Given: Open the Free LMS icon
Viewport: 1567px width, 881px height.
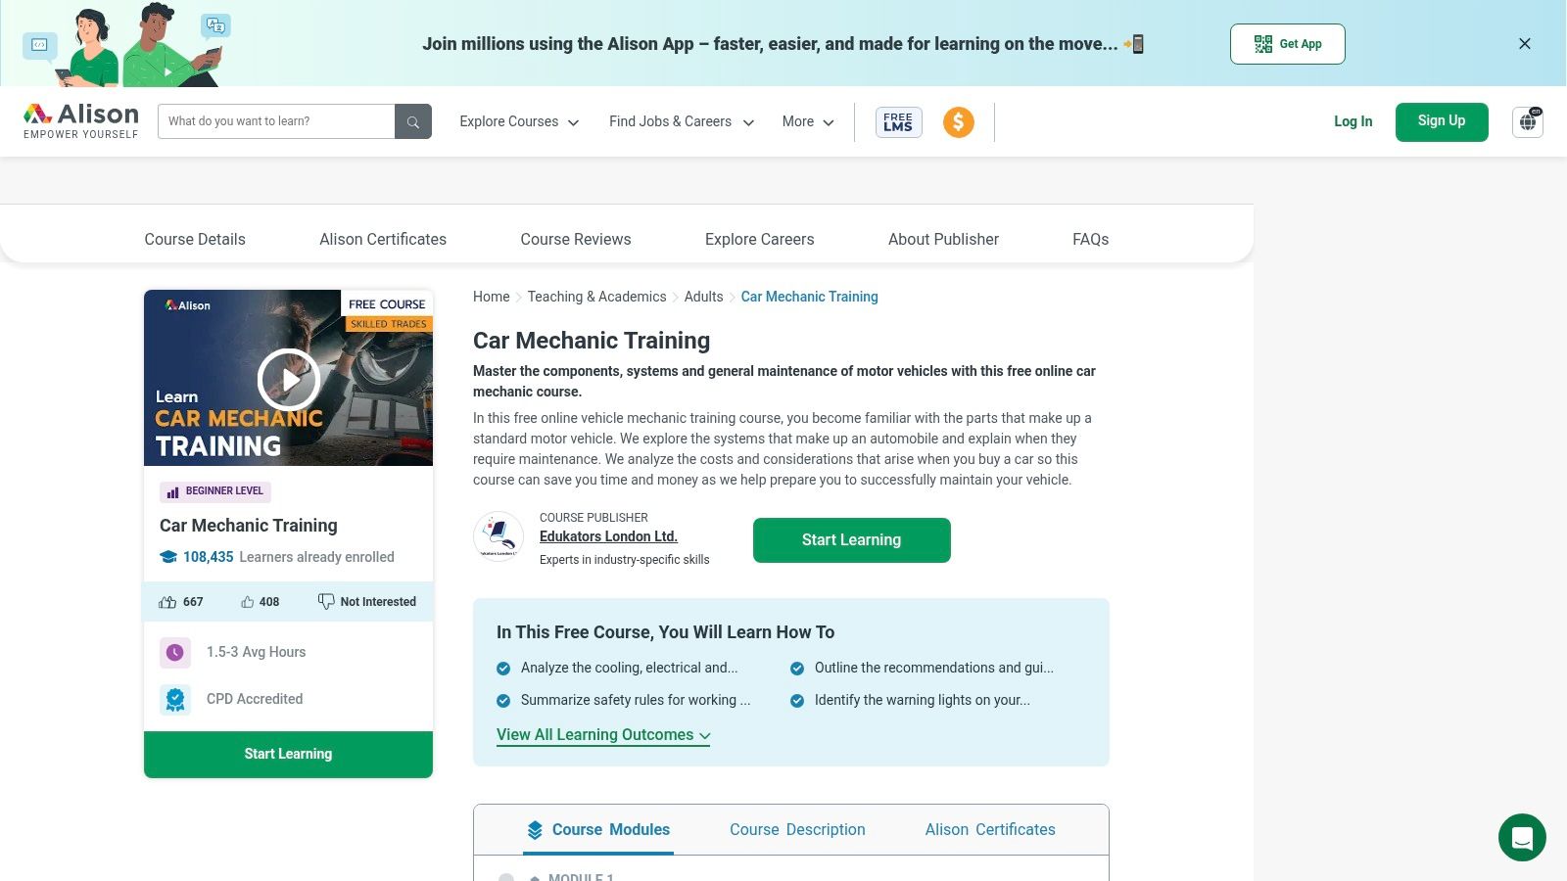Looking at the screenshot, I should (898, 121).
